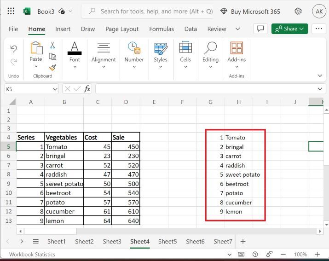
Task: Expand the Book3 file name chevron
Action: click(x=70, y=11)
